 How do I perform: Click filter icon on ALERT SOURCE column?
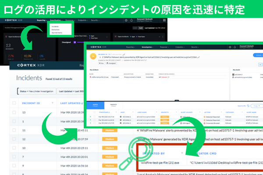coord(200,112)
